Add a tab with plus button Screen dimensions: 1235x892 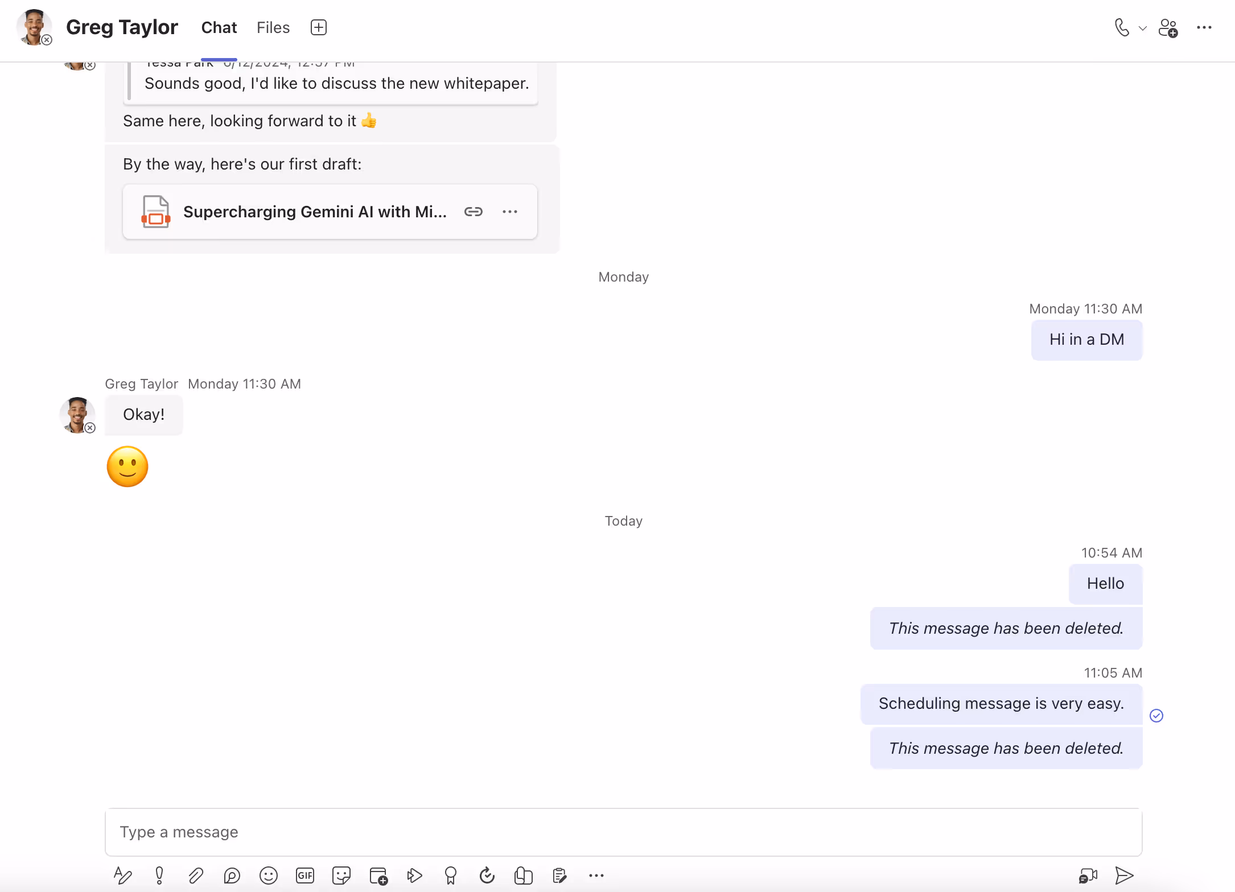[x=319, y=27]
